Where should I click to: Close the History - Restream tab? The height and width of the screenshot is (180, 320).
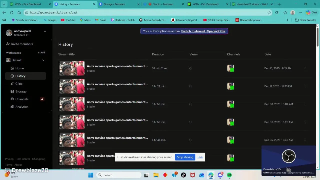[x=94, y=4]
